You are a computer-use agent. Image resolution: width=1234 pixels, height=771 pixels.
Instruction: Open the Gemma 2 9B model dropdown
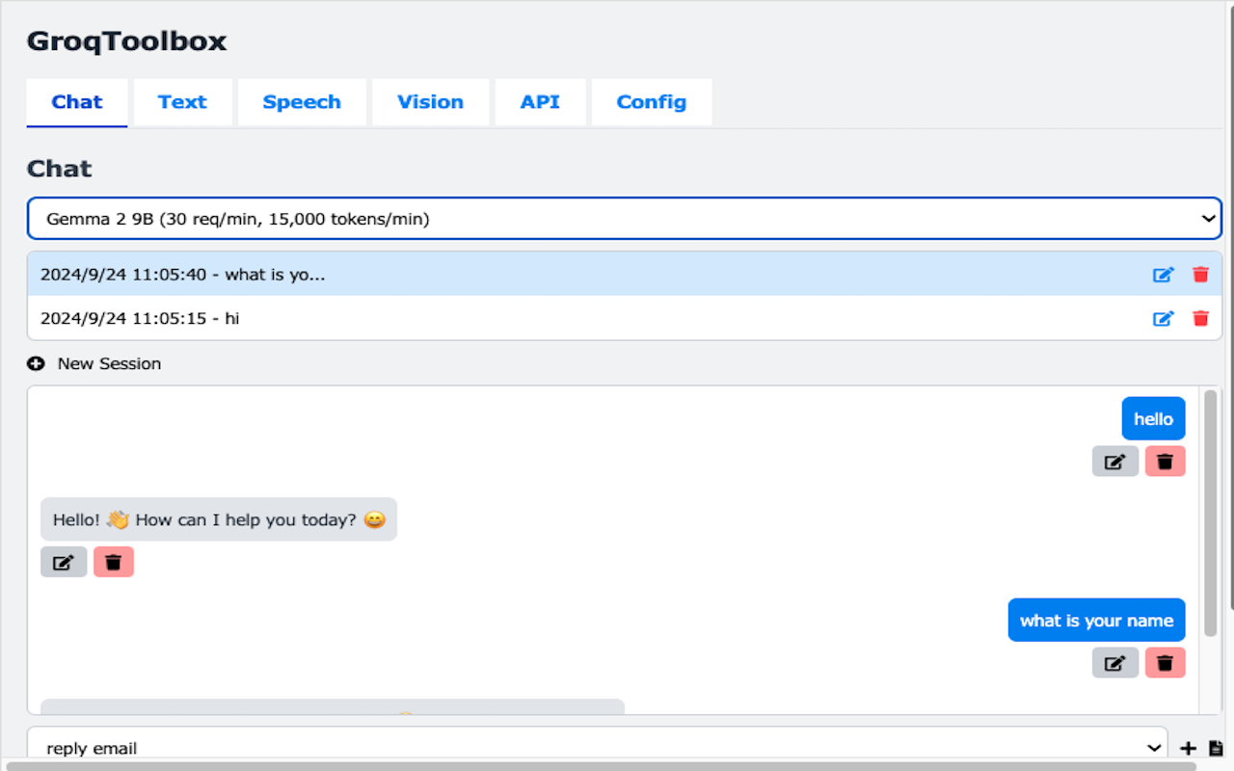[x=624, y=219]
